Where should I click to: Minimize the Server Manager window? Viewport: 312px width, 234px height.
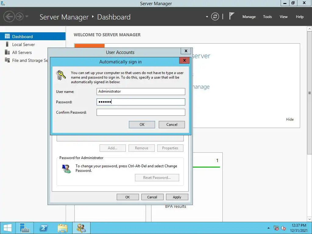285,3
